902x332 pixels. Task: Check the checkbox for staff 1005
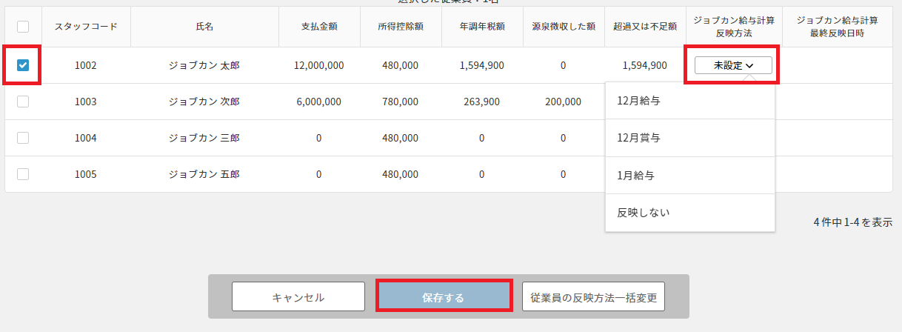[23, 174]
